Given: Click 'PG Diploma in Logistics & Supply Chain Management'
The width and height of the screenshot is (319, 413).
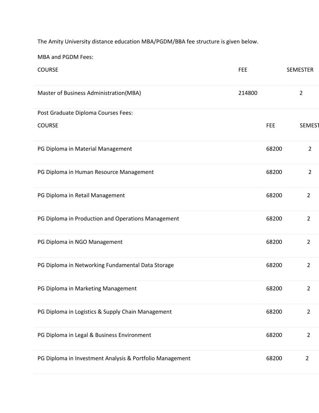Looking at the screenshot, I should [104, 312].
